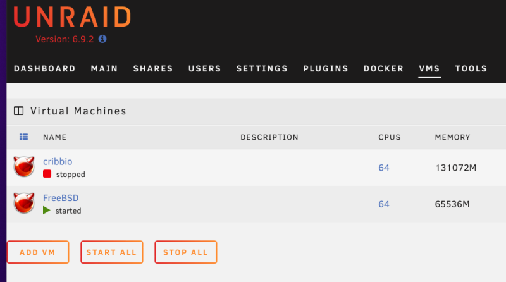Toggle the VM list view icon
The image size is (506, 282).
coord(23,137)
